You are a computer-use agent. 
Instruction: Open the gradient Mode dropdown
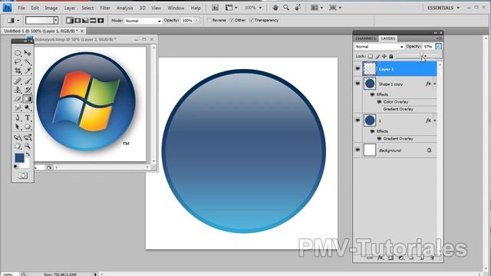[143, 21]
